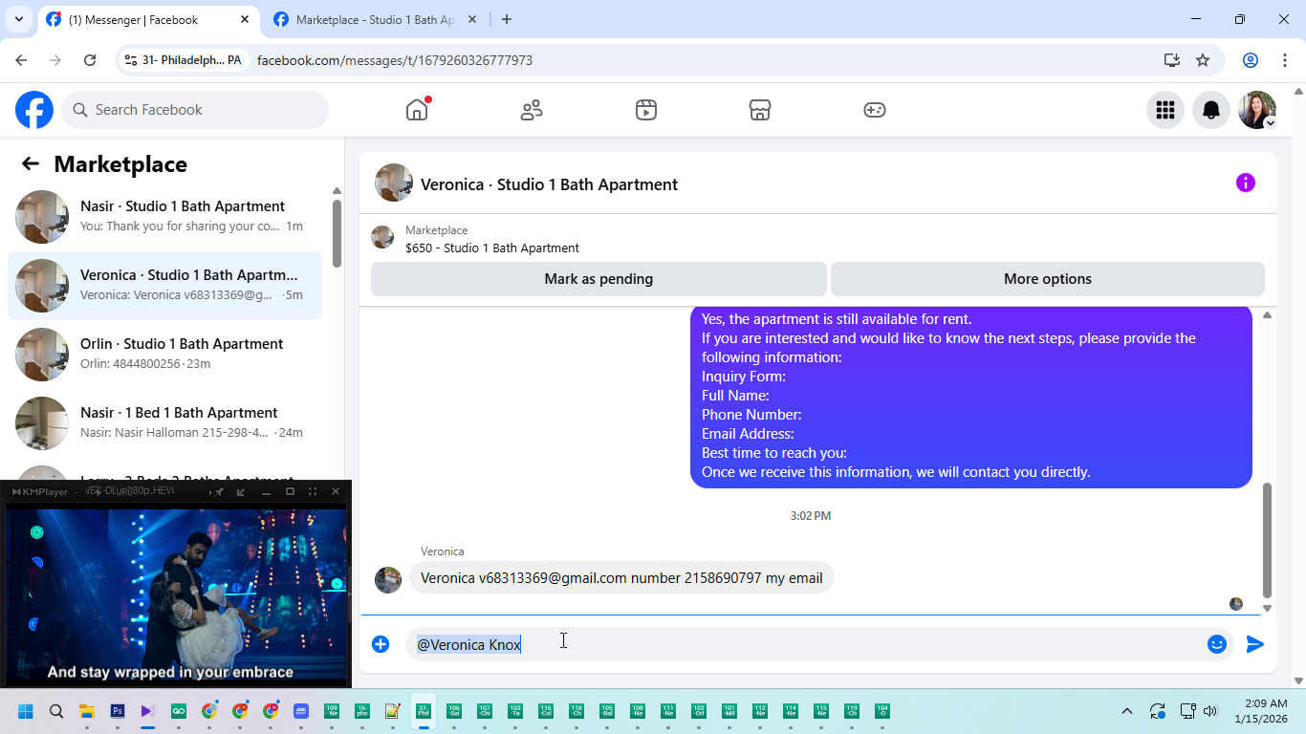The image size is (1306, 734).
Task: Open the Chrome profile icon
Action: pyautogui.click(x=1251, y=60)
